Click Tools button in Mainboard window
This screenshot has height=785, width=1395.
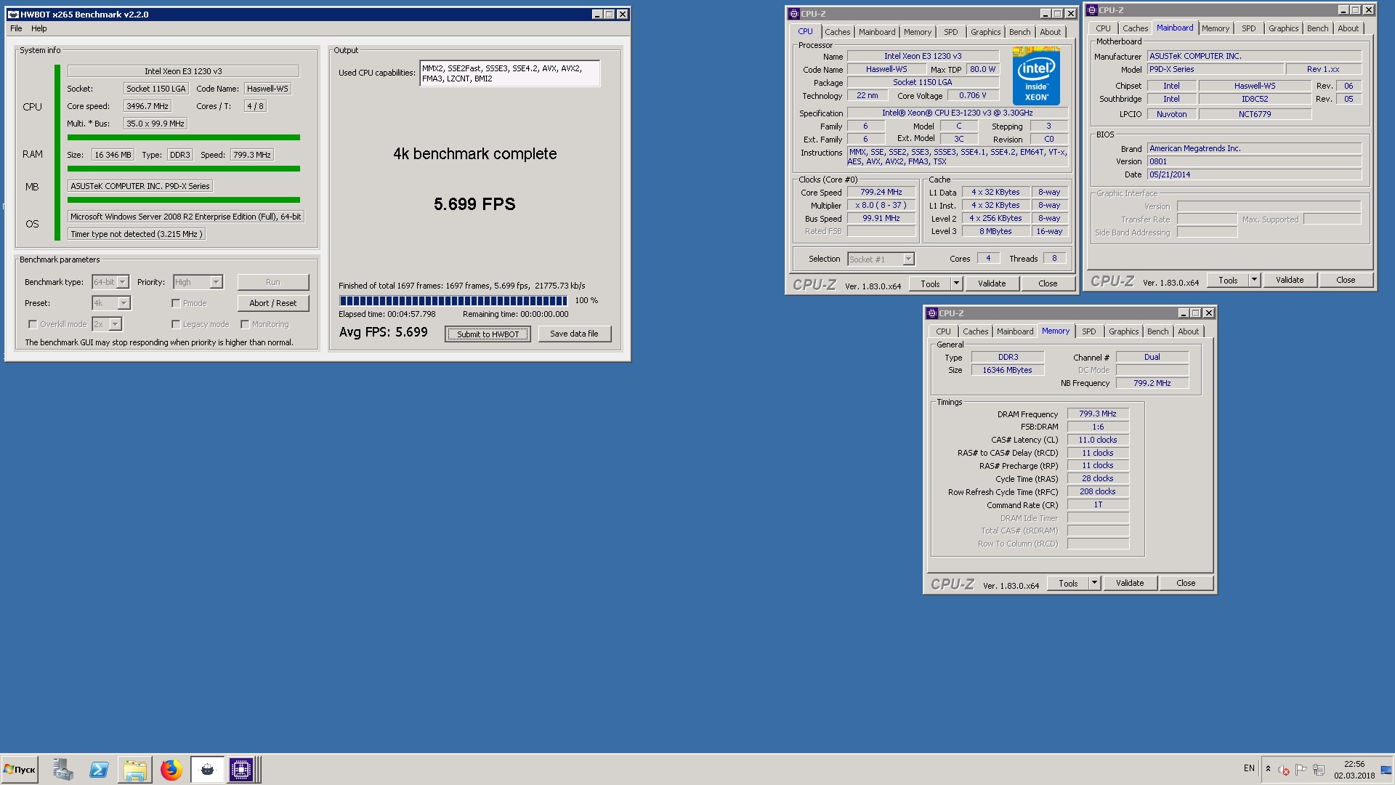click(x=1228, y=280)
